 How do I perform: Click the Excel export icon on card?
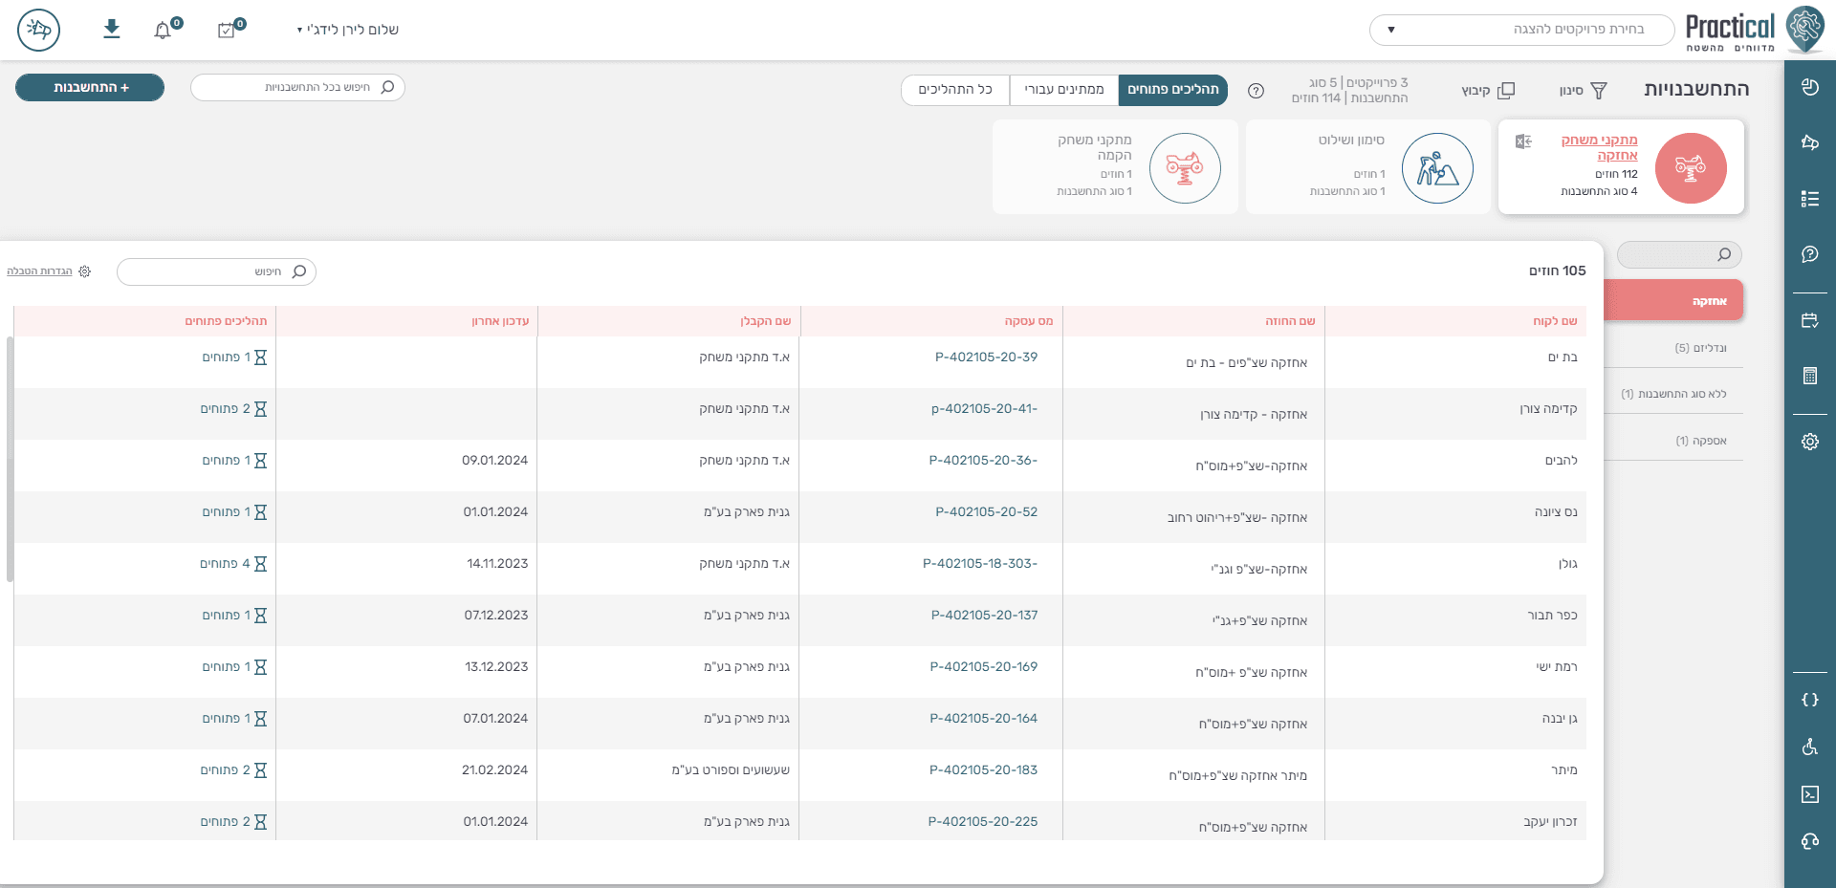[x=1524, y=141]
